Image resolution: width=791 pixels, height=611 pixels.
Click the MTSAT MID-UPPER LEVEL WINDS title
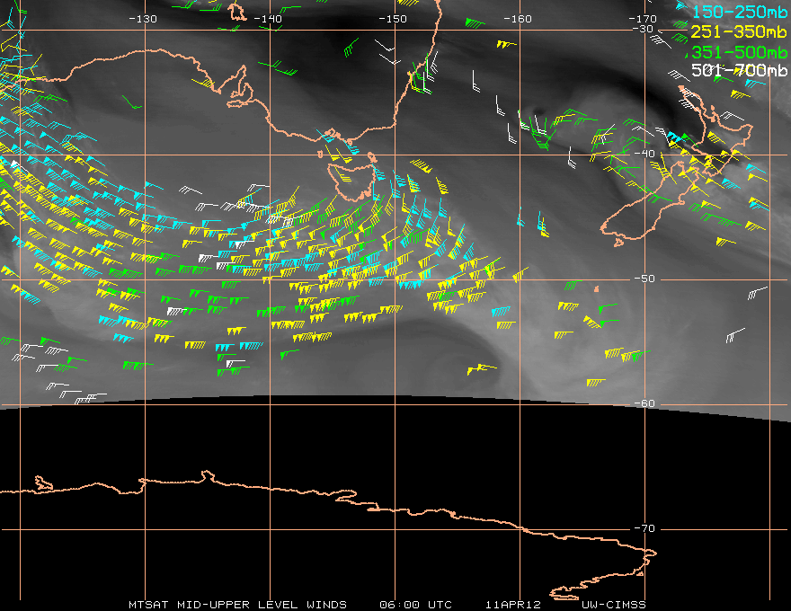coord(237,605)
